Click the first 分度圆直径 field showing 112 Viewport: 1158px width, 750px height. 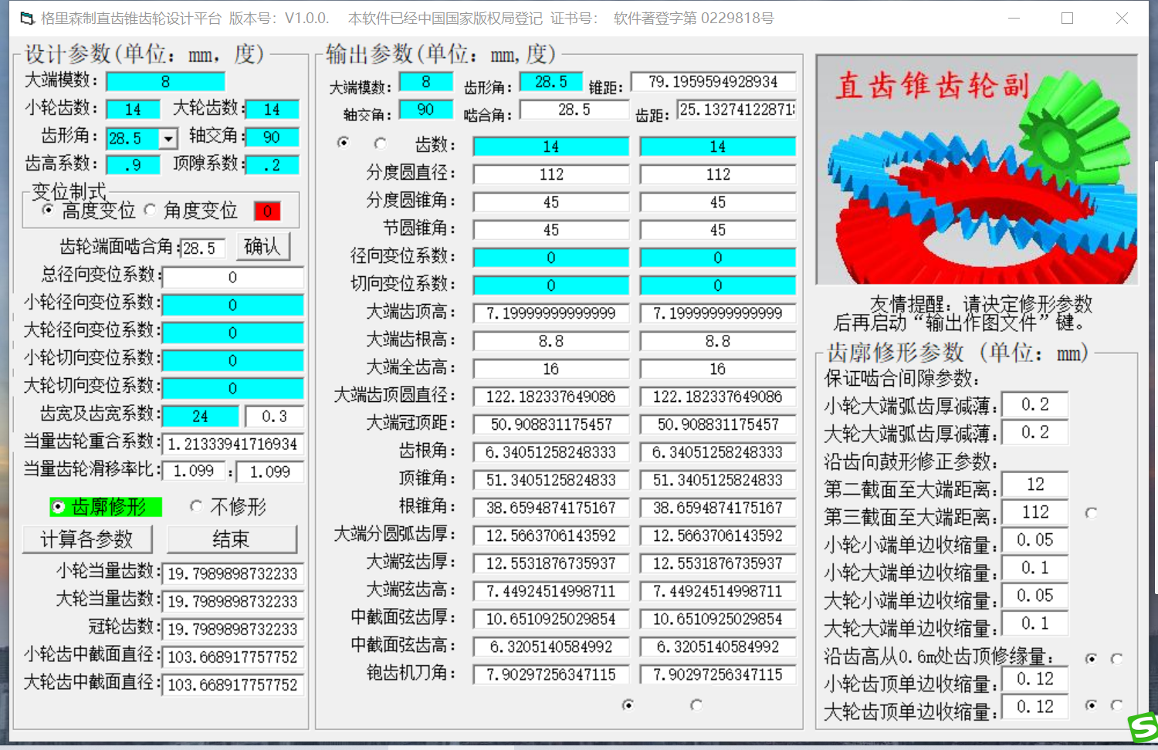click(551, 174)
